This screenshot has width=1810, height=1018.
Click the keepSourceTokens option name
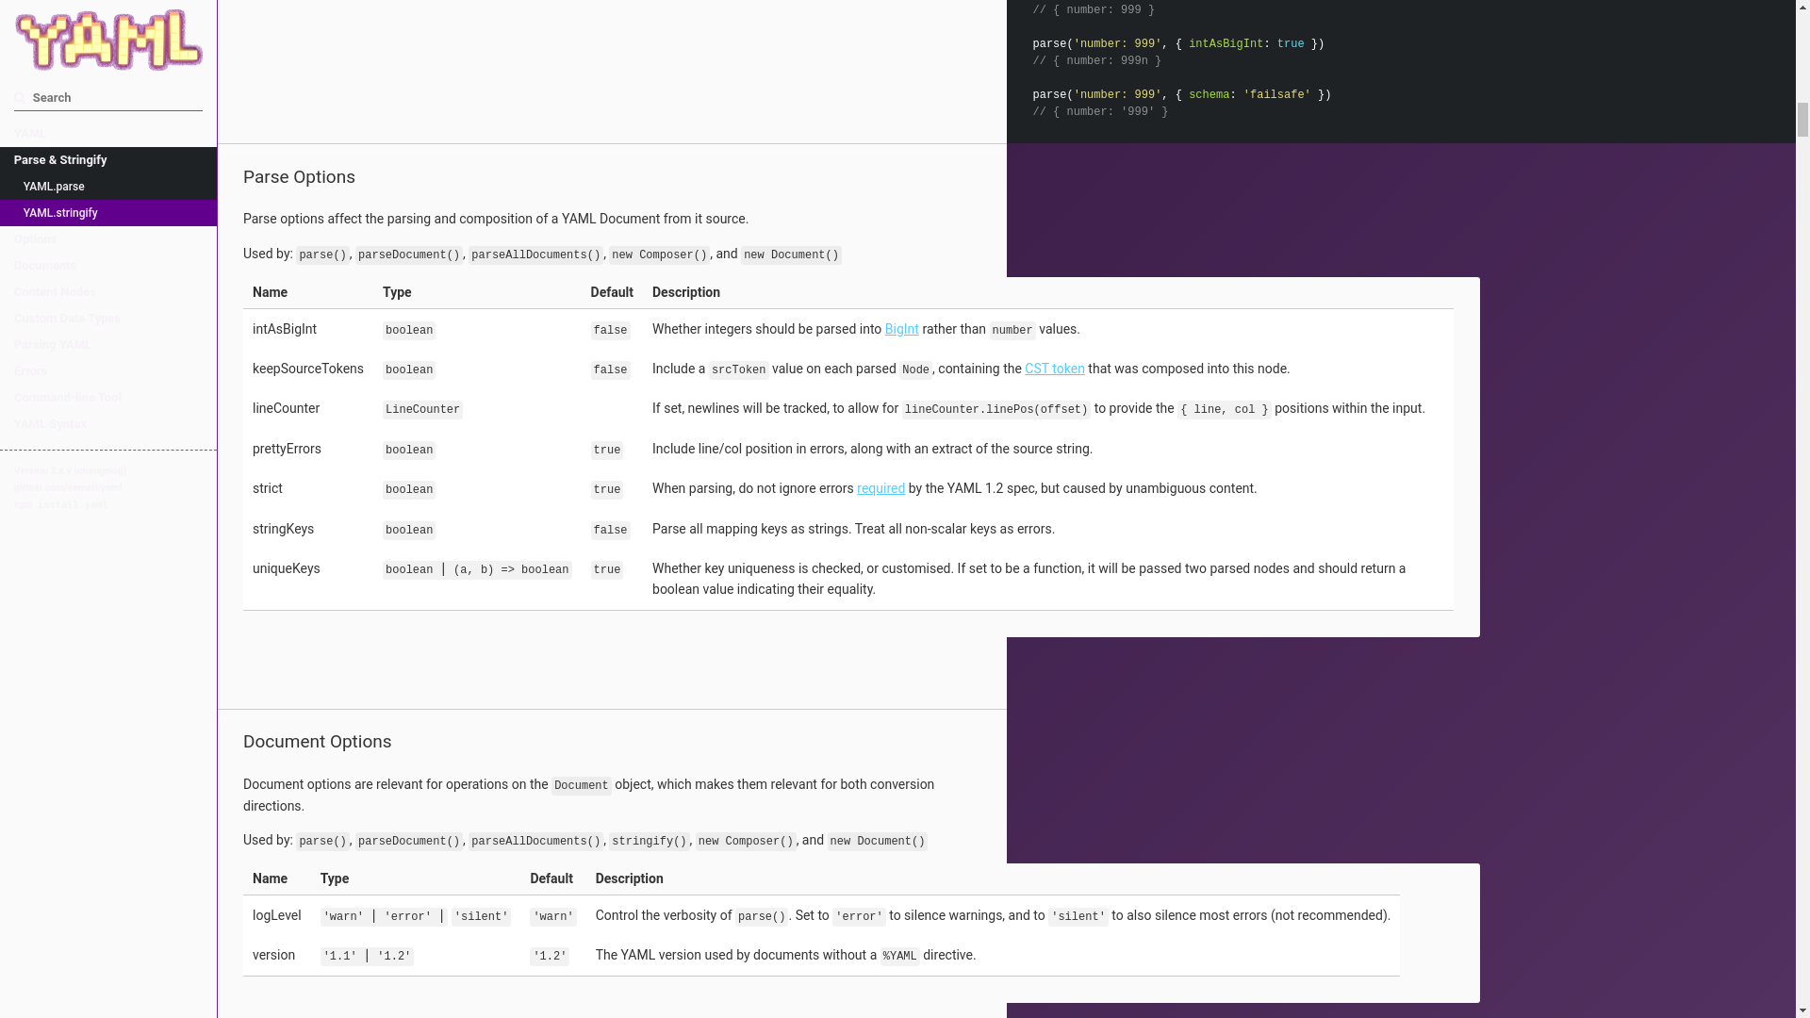(308, 369)
